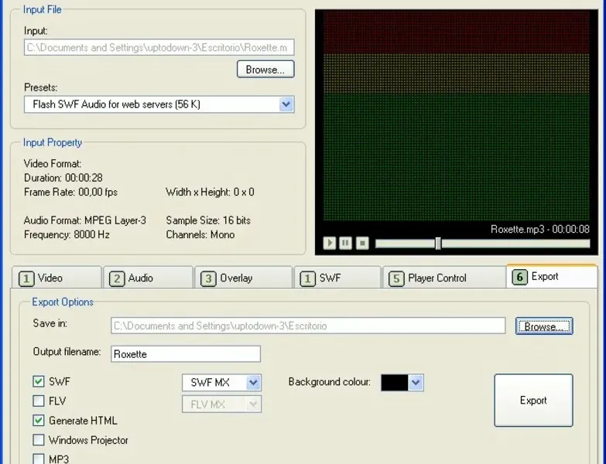
Task: Select the SWF tab
Action: 337,278
